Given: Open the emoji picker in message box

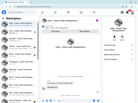Looking at the screenshot, I should click(94, 101).
